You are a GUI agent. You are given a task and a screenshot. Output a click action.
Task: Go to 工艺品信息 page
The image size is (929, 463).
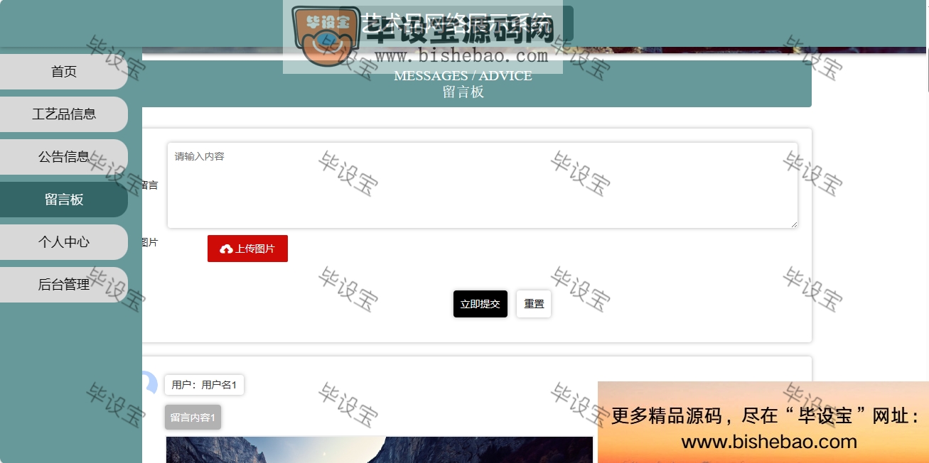(64, 114)
